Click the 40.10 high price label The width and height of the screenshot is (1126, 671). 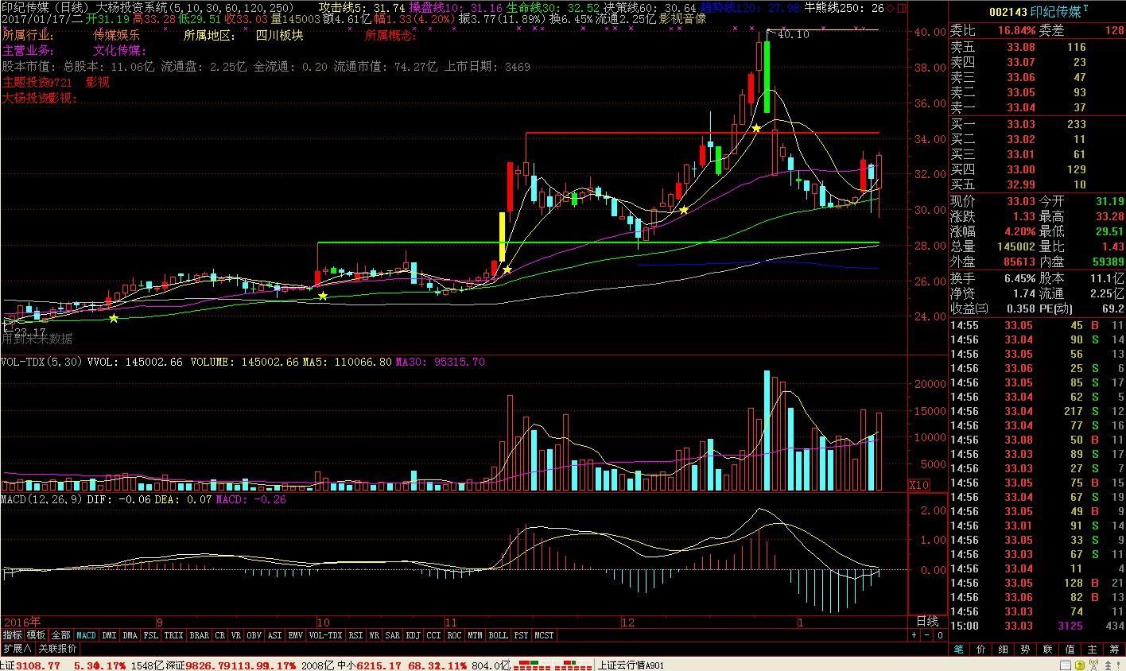[793, 34]
